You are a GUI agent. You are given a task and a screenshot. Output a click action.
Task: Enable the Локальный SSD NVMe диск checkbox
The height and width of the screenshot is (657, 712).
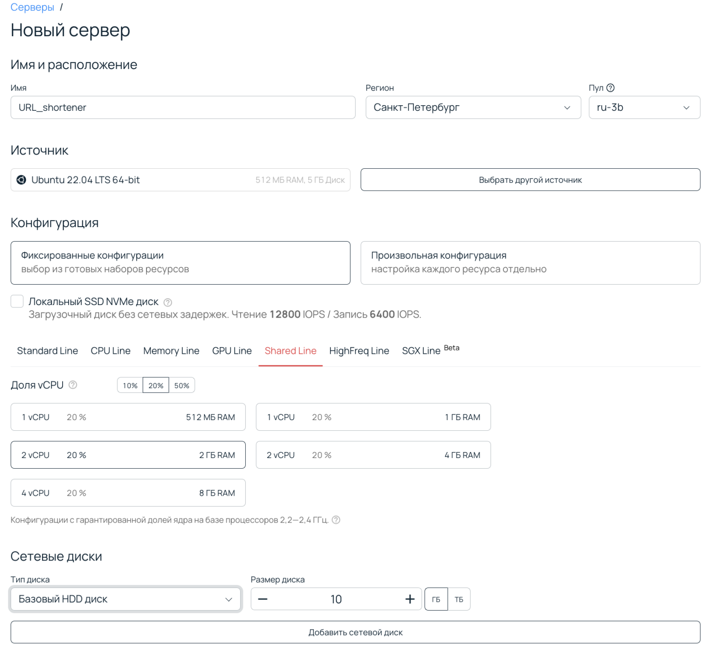(17, 301)
